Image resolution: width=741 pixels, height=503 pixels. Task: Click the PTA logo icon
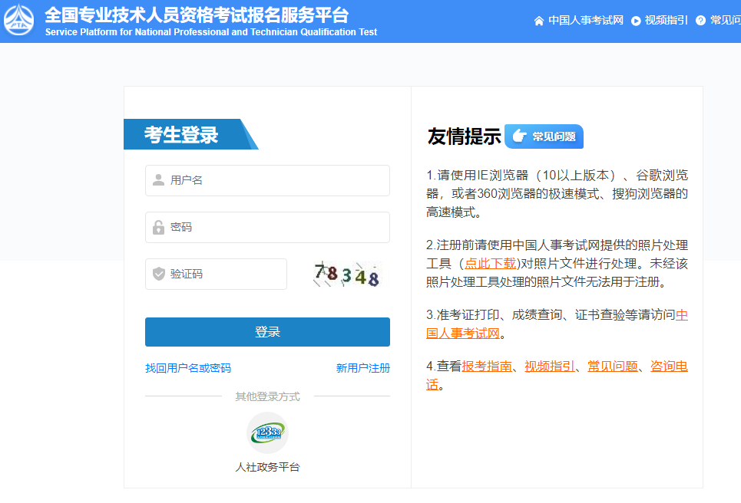(x=19, y=20)
